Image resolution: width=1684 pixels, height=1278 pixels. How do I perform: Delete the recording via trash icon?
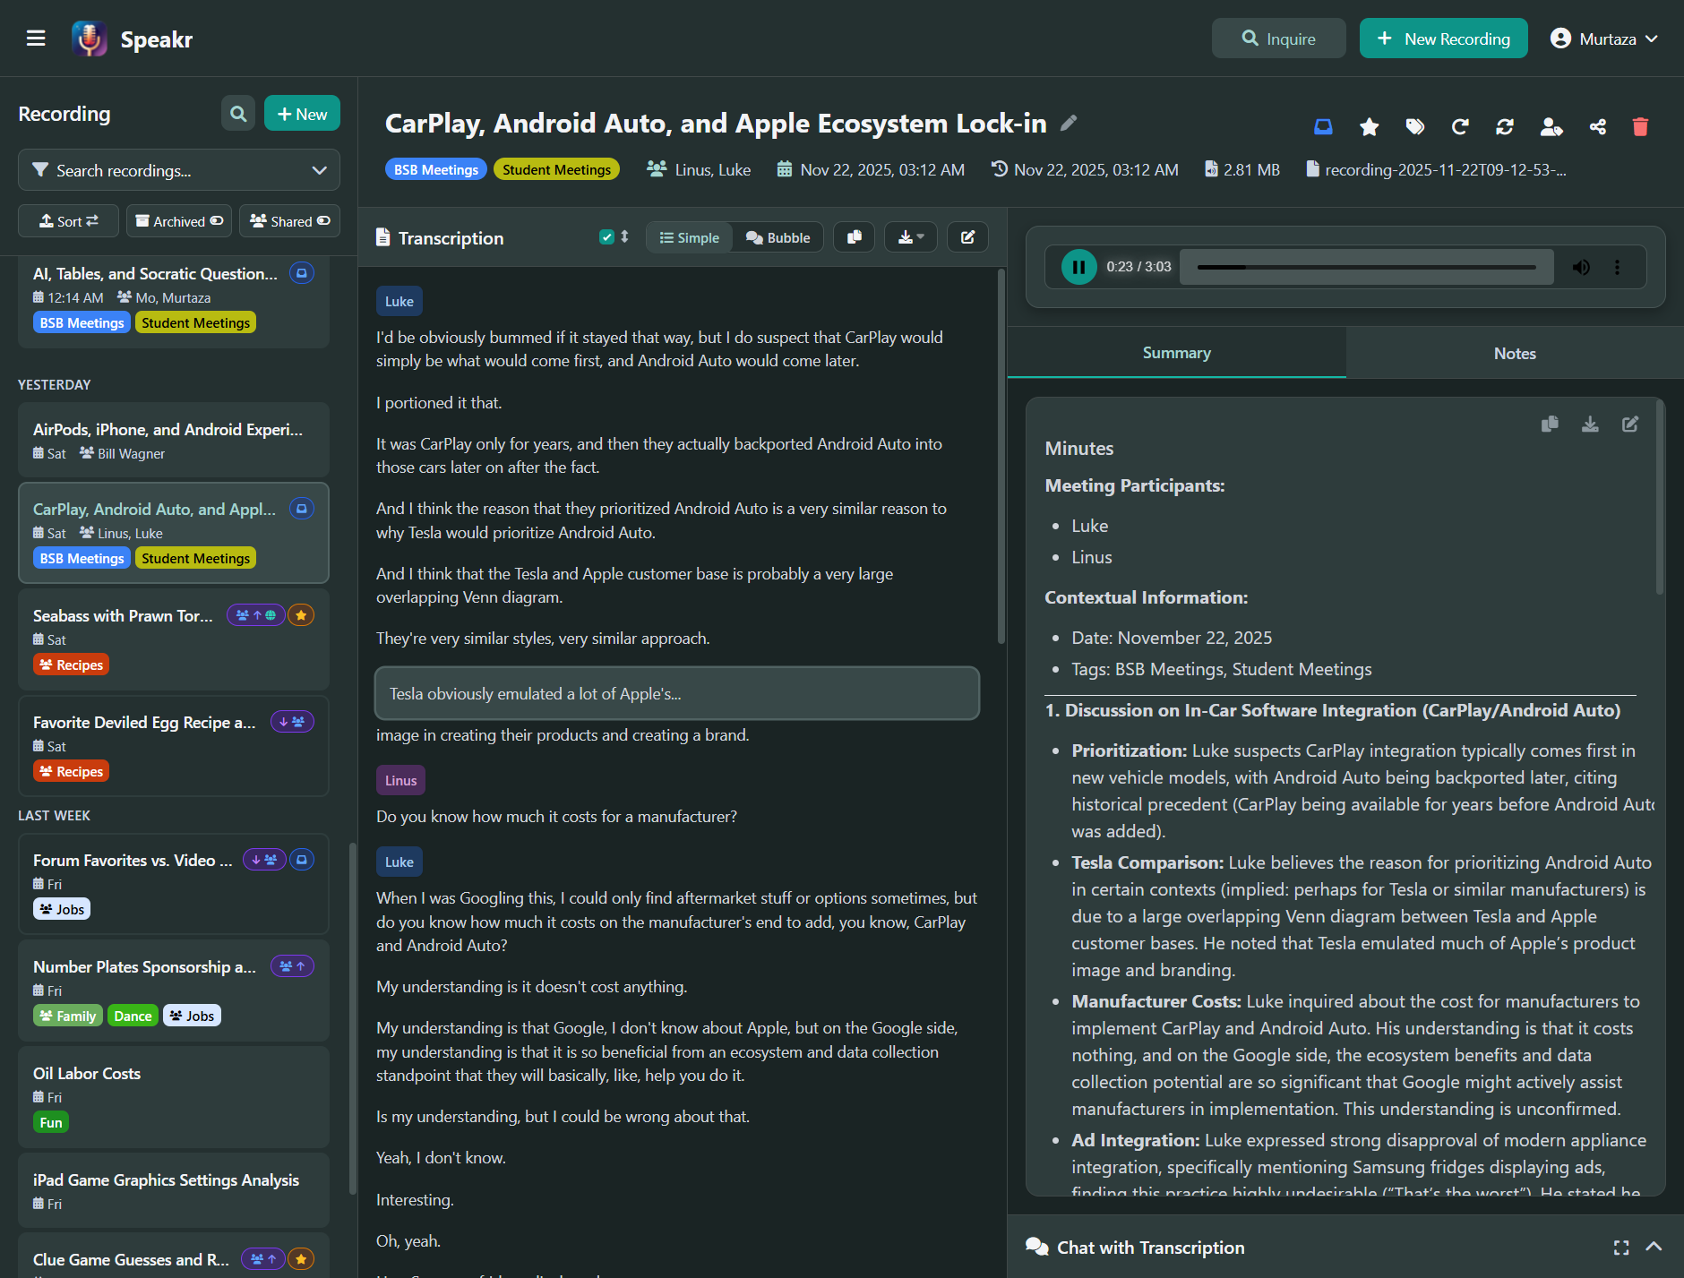coord(1640,126)
